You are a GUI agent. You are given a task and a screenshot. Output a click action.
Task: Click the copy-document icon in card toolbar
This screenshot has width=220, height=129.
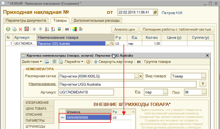[x=61, y=62]
